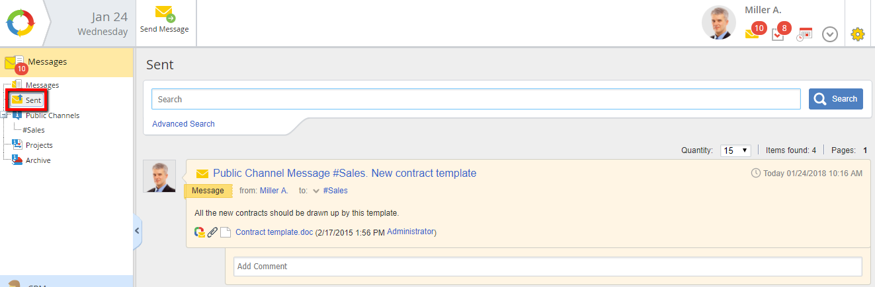
Task: Select Projects in the messages tree
Action: point(39,145)
